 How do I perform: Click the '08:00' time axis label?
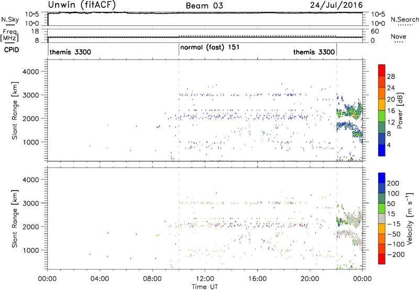pyautogui.click(x=152, y=279)
